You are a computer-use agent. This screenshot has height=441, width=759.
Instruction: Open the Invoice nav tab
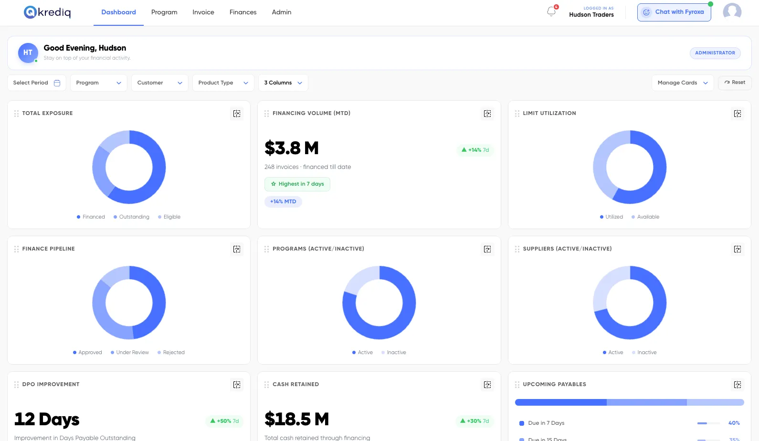pyautogui.click(x=203, y=12)
